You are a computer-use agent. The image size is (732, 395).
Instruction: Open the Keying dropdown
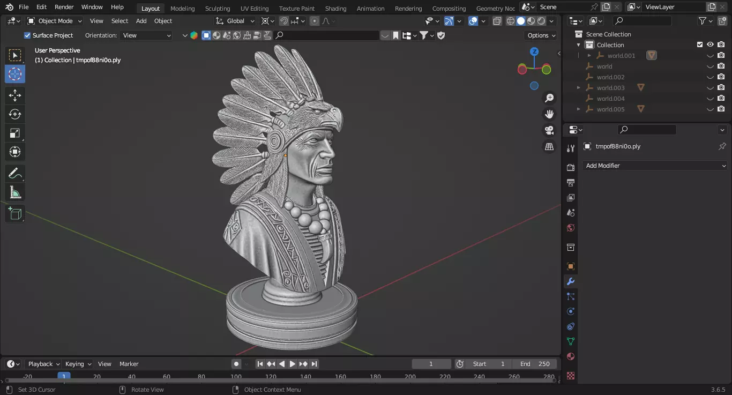[x=78, y=364]
